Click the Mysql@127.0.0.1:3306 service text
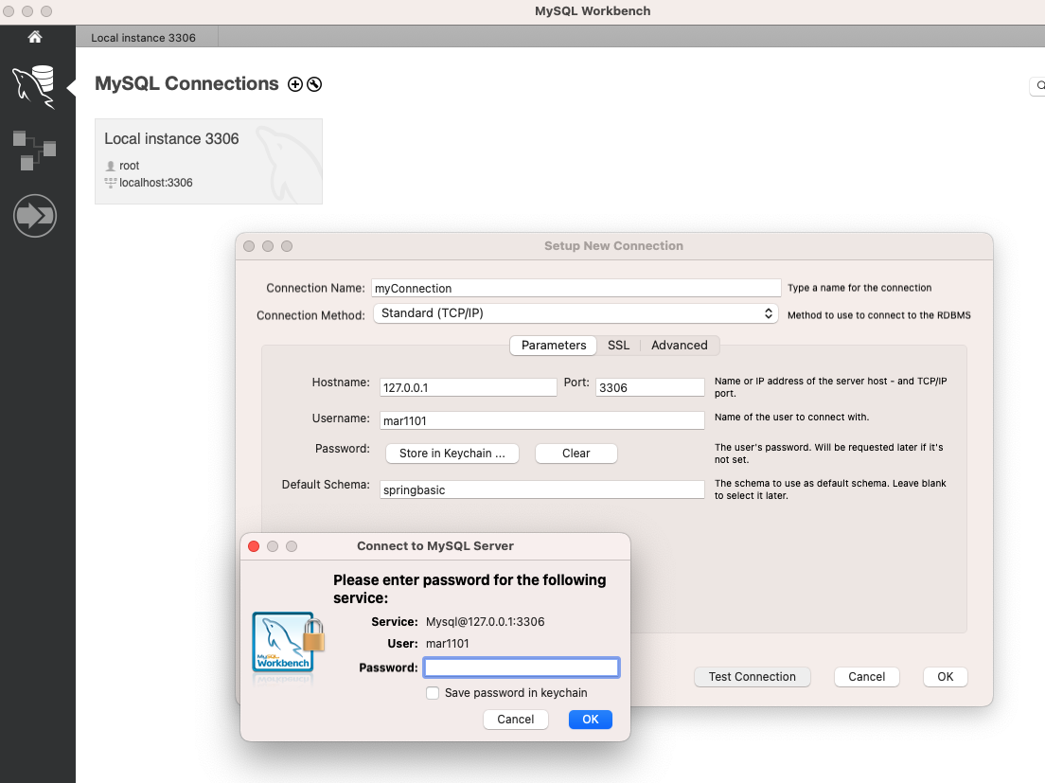The image size is (1045, 783). pyautogui.click(x=486, y=622)
